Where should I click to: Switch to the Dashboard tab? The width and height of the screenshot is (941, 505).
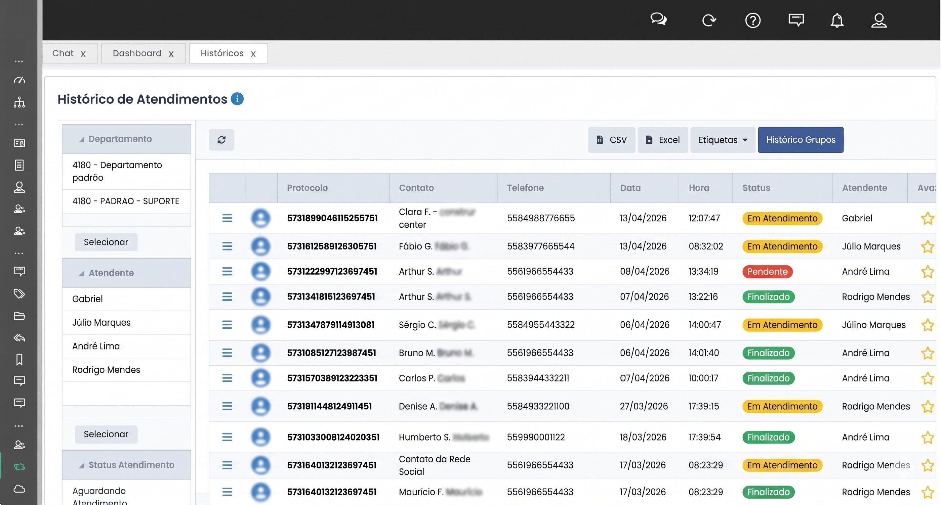pyautogui.click(x=137, y=53)
